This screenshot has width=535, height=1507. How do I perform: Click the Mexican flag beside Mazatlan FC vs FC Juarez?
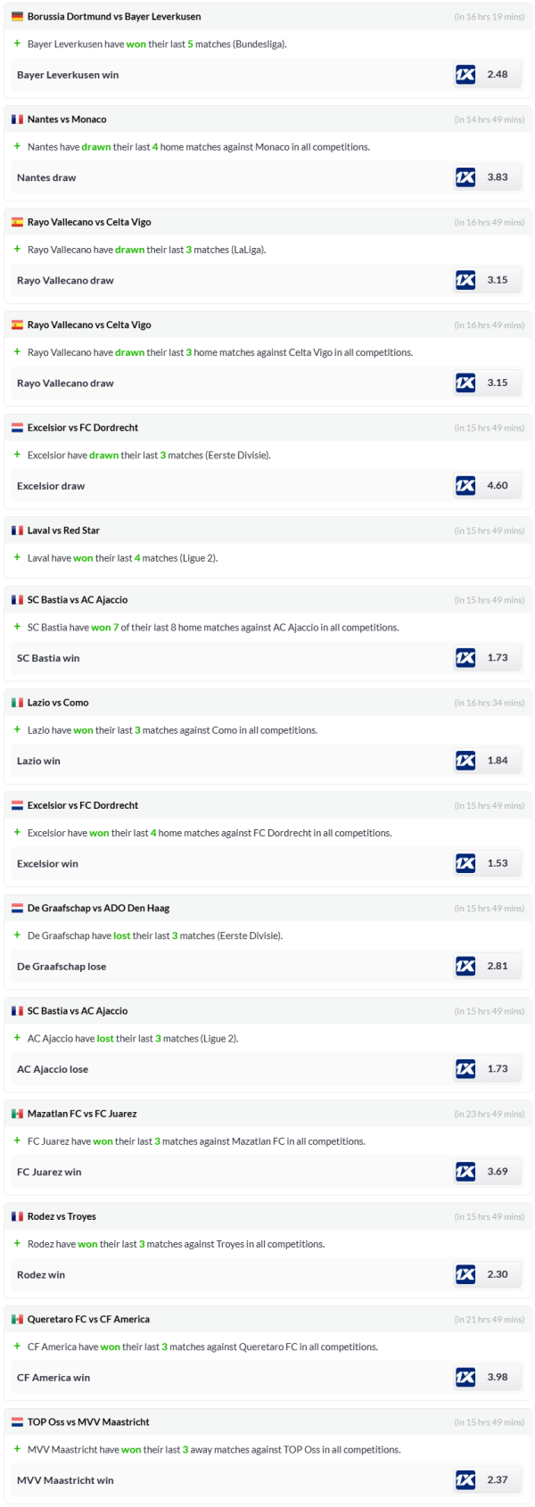click(17, 1114)
